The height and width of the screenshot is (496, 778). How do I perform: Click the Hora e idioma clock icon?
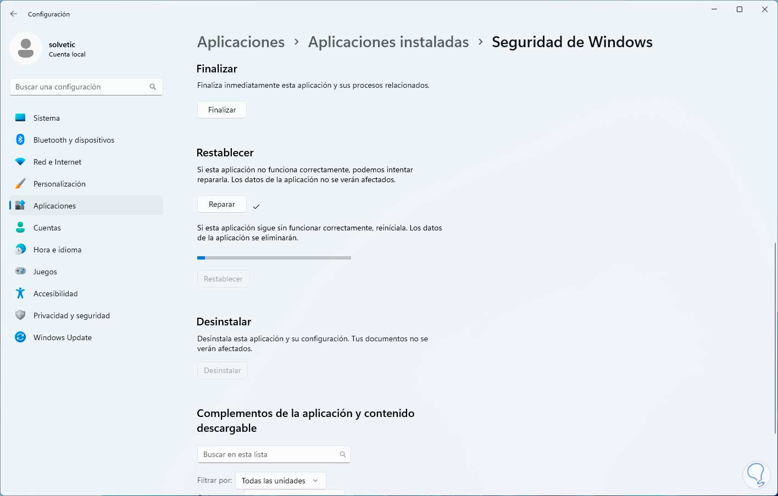pyautogui.click(x=20, y=250)
